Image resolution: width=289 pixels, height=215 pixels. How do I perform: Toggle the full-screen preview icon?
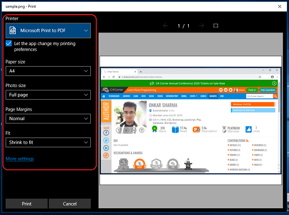click(x=216, y=26)
